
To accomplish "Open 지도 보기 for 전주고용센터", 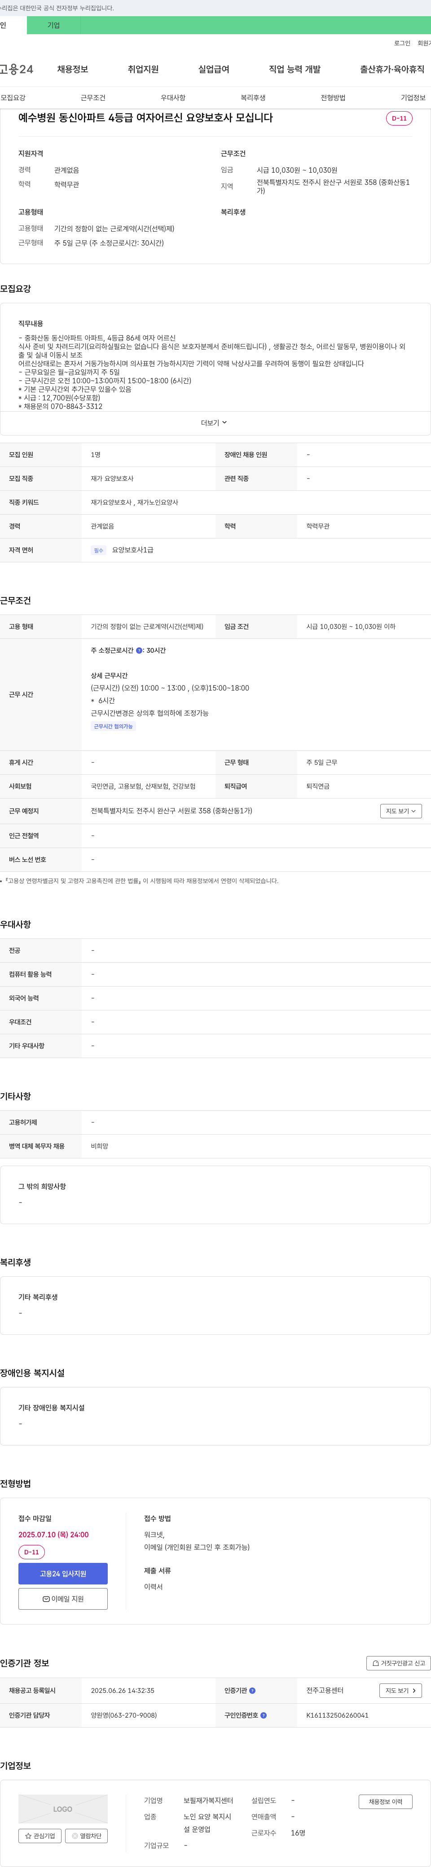I will click(400, 1691).
